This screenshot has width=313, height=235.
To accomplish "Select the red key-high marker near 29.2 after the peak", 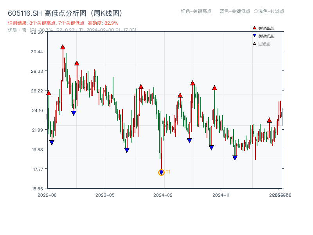I will [77, 63].
